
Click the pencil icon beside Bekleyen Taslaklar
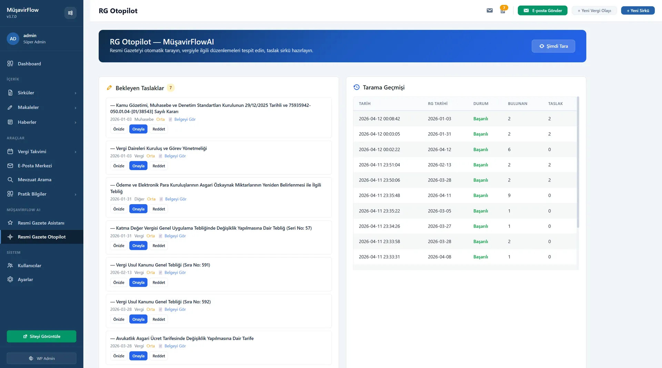(109, 88)
